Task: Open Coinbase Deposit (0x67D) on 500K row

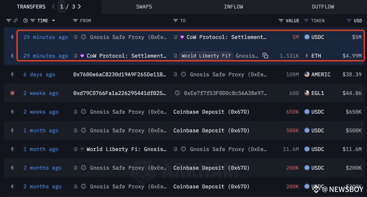Action: pos(211,130)
